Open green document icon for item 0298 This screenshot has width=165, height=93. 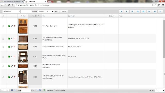pyautogui.click(x=9, y=47)
